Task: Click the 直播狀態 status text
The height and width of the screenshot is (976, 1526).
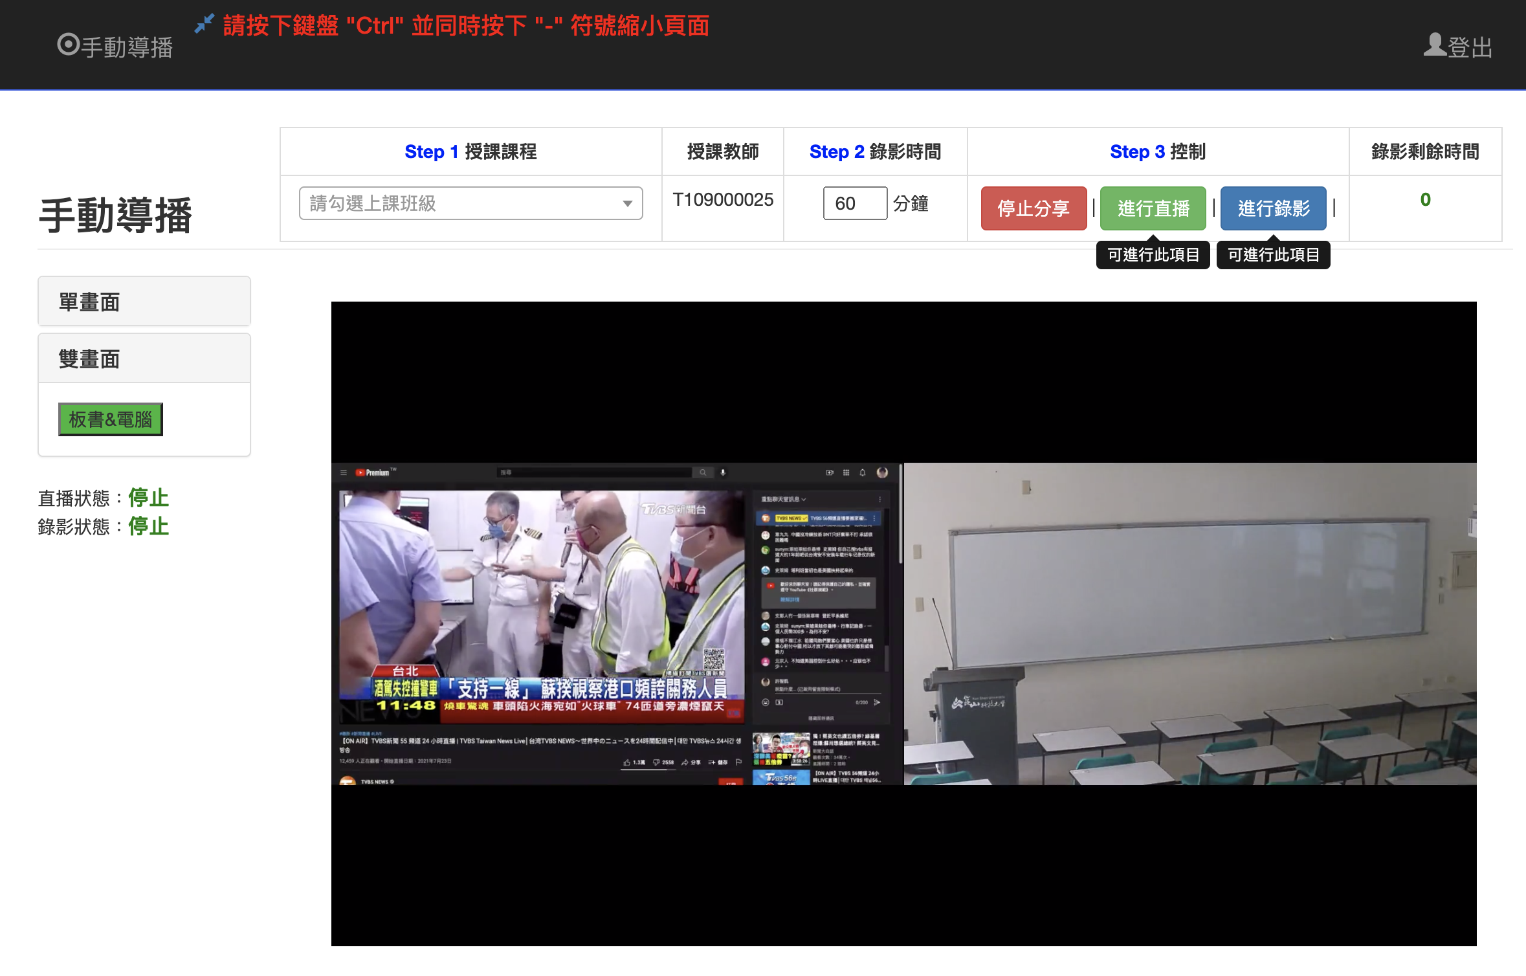Action: coord(104,498)
